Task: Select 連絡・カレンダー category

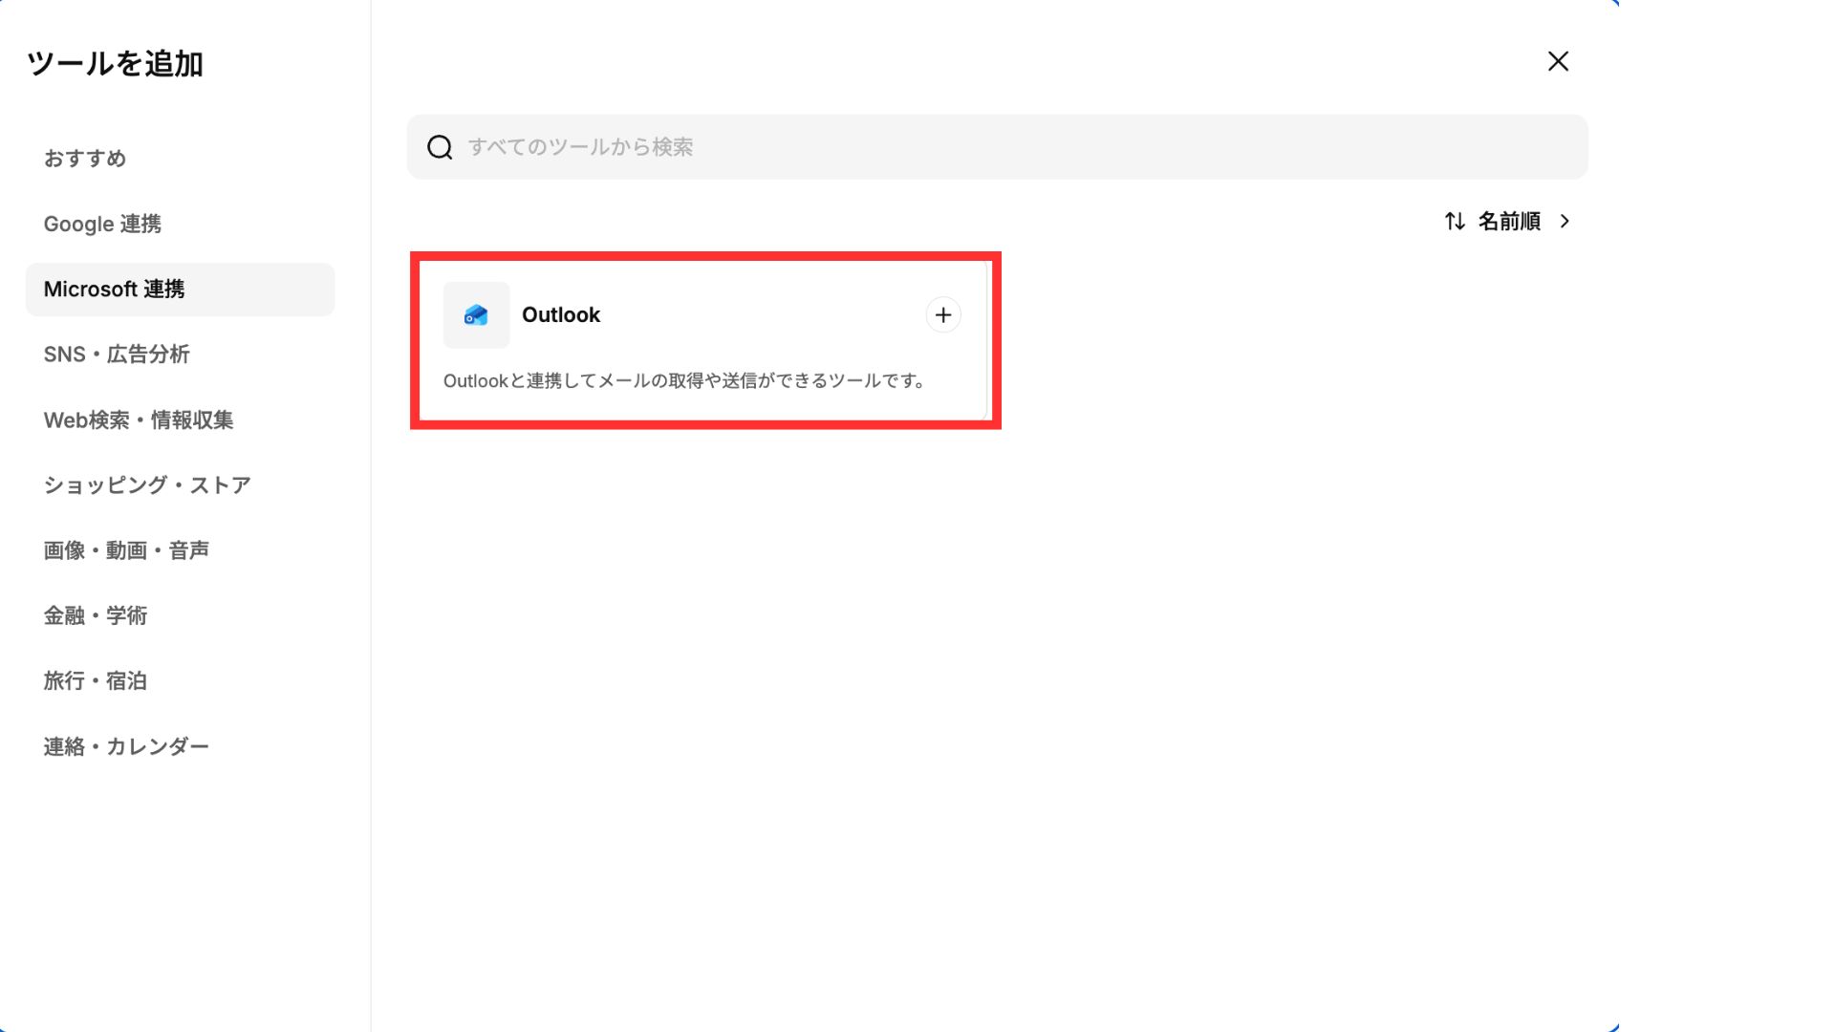Action: click(x=126, y=746)
